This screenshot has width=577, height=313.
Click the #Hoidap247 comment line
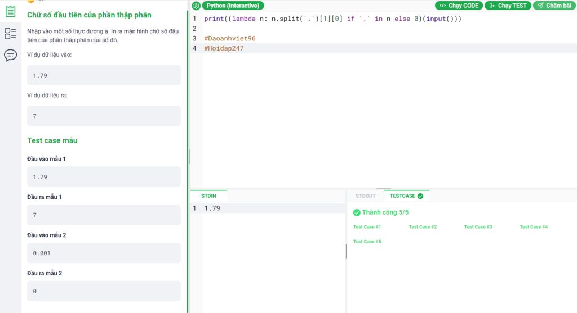click(x=224, y=48)
